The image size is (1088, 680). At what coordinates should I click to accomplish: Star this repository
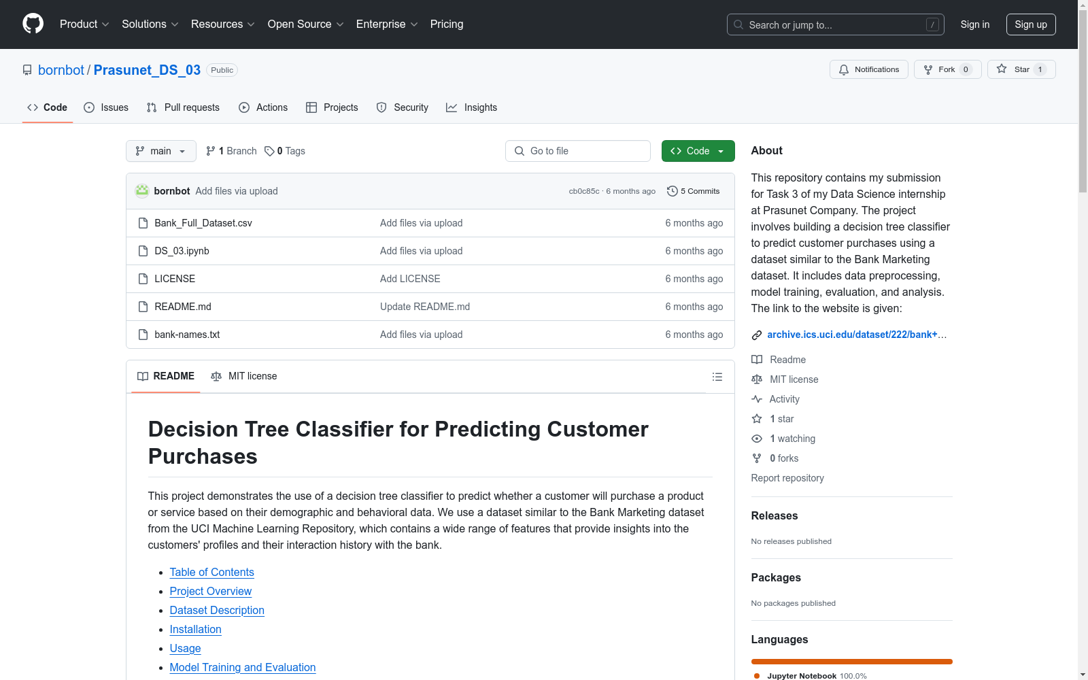[x=1021, y=69]
